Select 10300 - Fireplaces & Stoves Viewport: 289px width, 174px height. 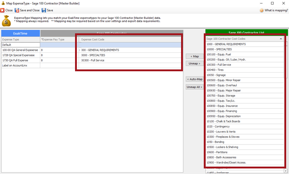[x=245, y=137]
